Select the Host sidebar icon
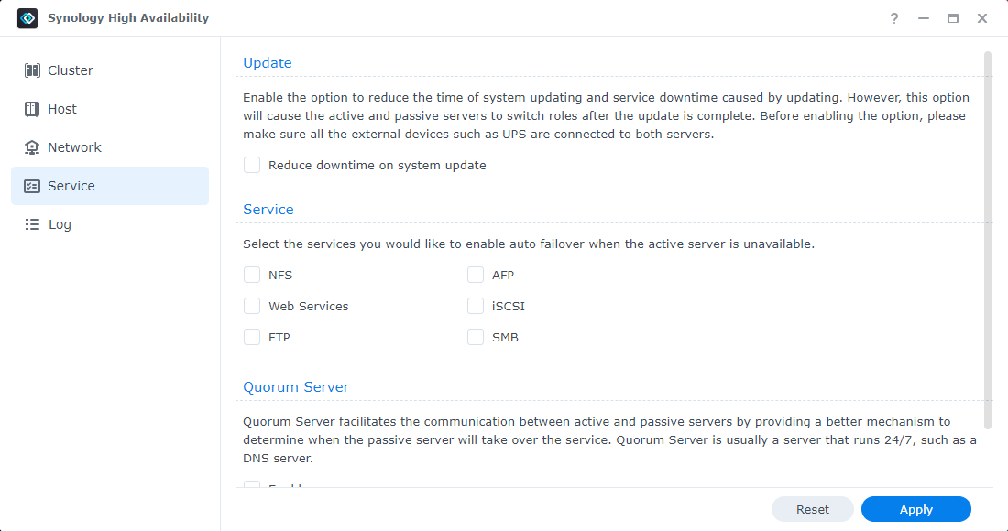Viewport: 1008px width, 531px height. pos(34,108)
